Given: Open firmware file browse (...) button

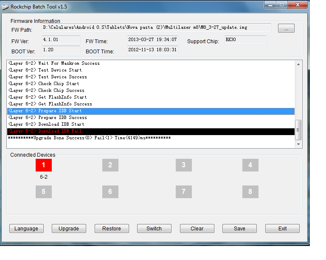Looking at the screenshot, I should 286,28.
